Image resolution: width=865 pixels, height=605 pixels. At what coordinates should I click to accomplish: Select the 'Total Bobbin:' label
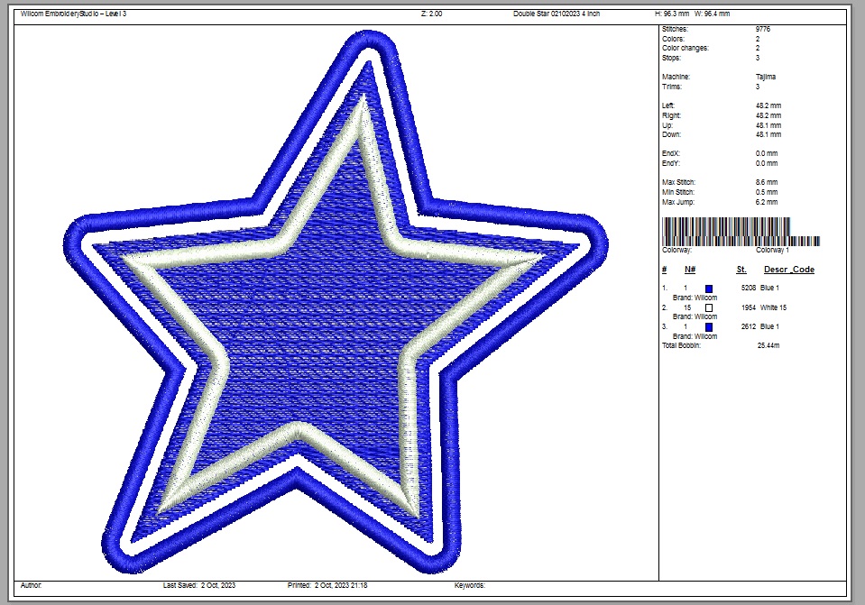click(681, 345)
